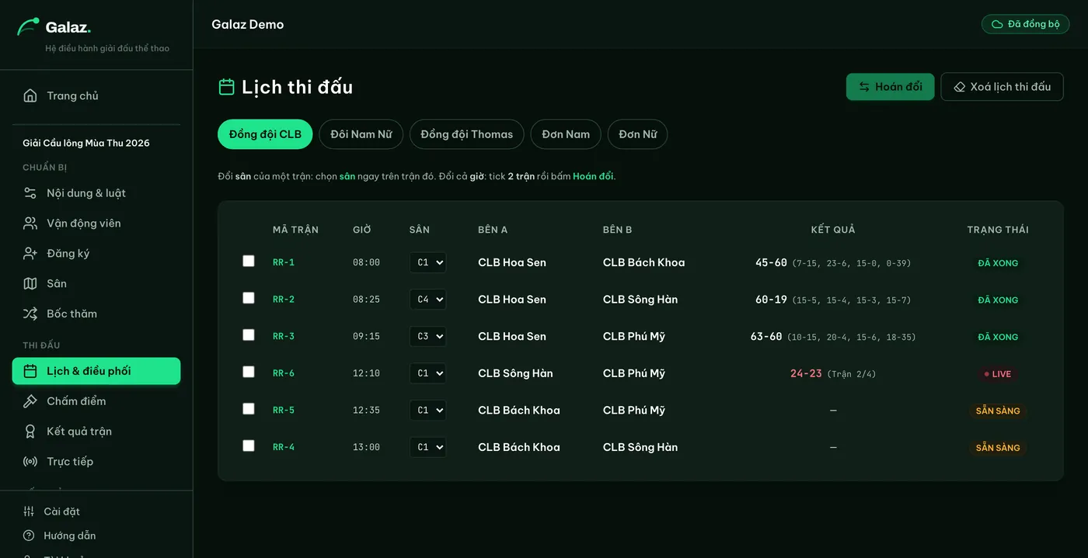Click the Nội dung & luật sliders icon
Viewport: 1088px width, 558px height.
(30, 193)
